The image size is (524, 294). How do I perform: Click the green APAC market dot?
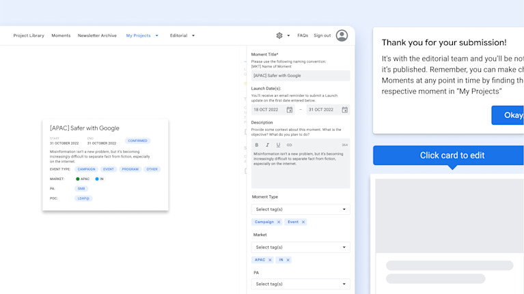[77, 179]
